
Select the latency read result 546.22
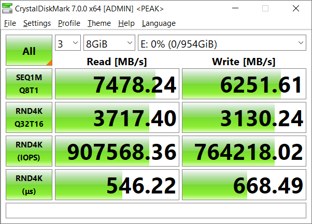click(117, 185)
